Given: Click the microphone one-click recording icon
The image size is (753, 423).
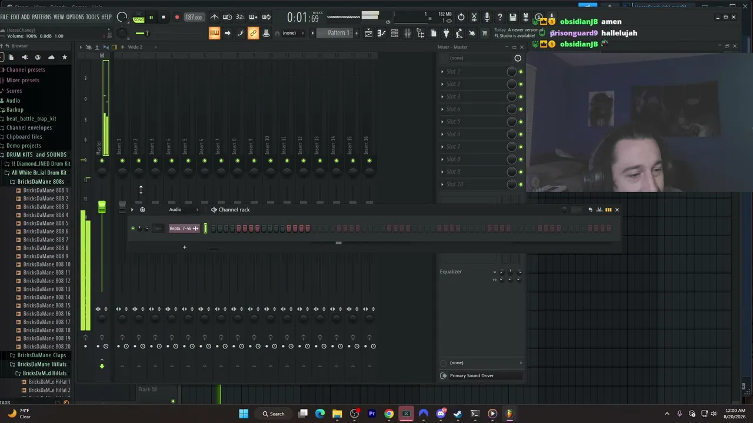Looking at the screenshot, I should click(487, 17).
